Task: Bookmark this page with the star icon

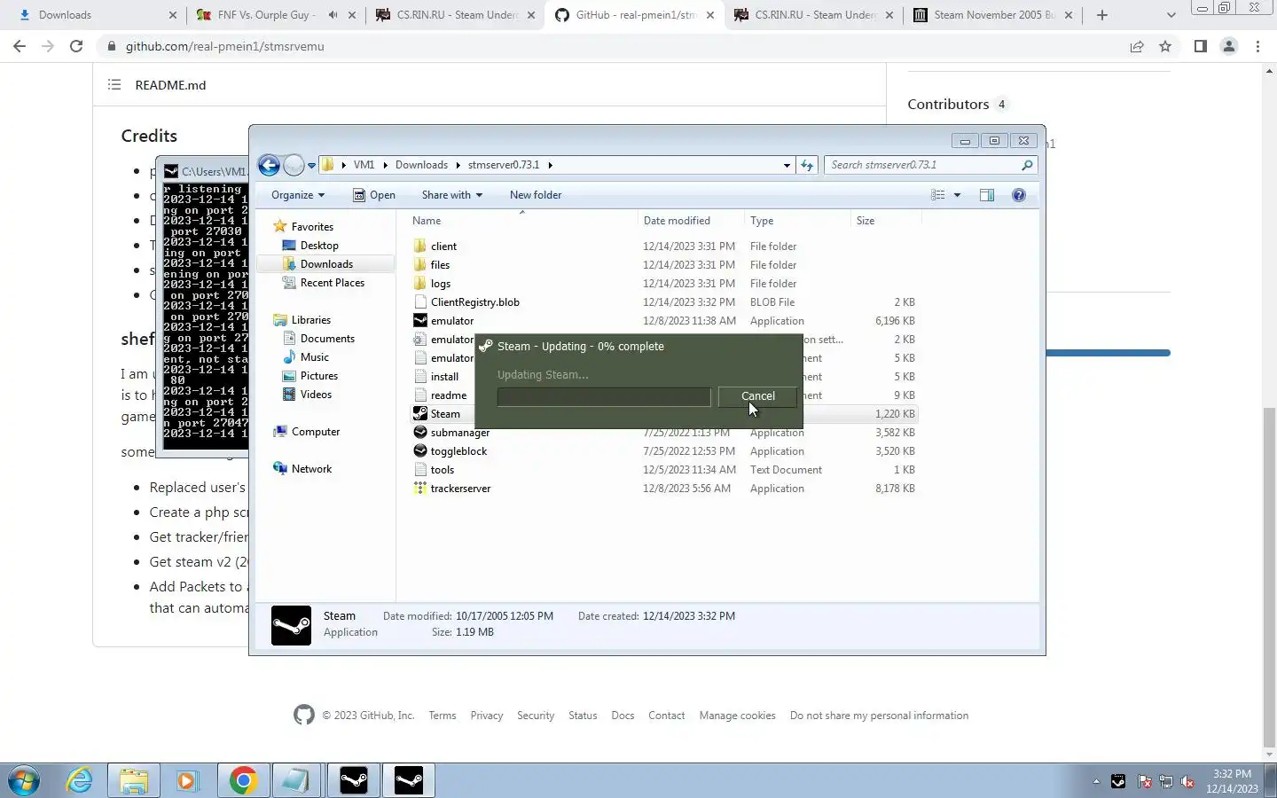Action: [x=1165, y=46]
